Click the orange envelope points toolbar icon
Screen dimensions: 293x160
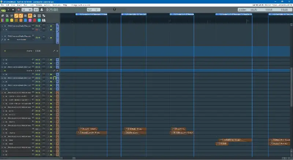[21, 16]
